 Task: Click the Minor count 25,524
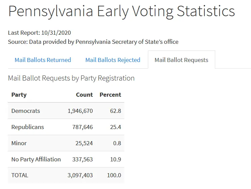84,143
